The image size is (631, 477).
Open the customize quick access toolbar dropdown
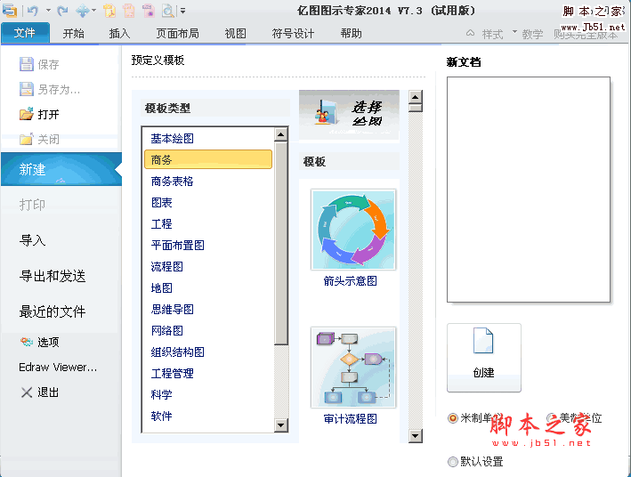(x=182, y=11)
